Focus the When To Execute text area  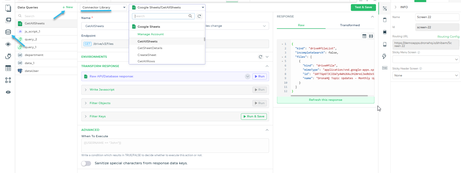tap(175, 146)
